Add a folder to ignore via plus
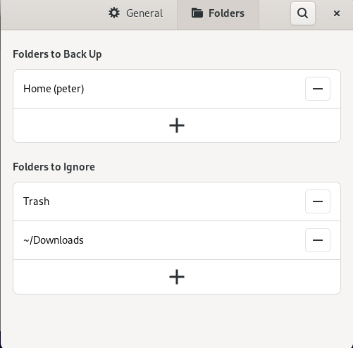 point(177,277)
